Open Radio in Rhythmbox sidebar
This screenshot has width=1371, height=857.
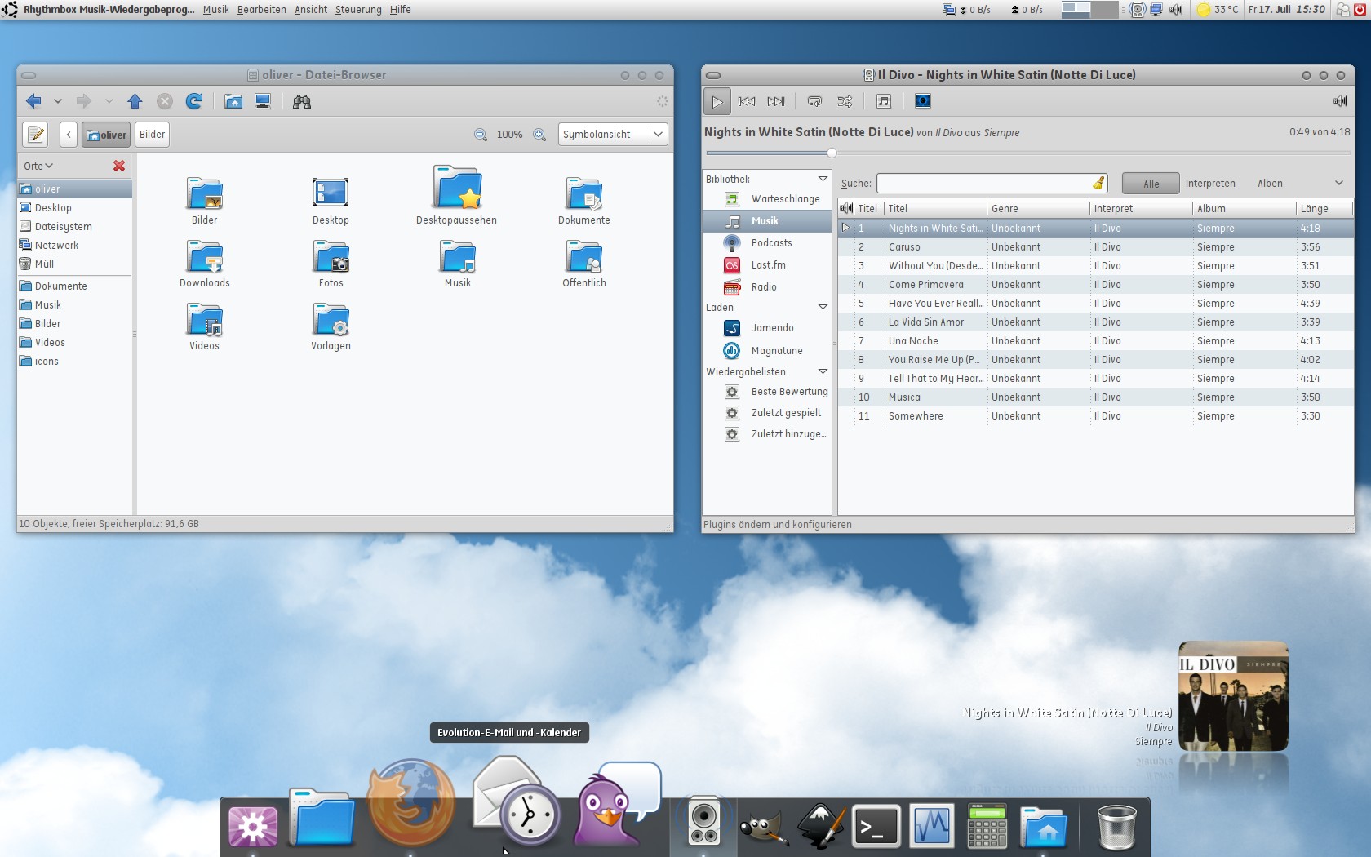coord(767,287)
